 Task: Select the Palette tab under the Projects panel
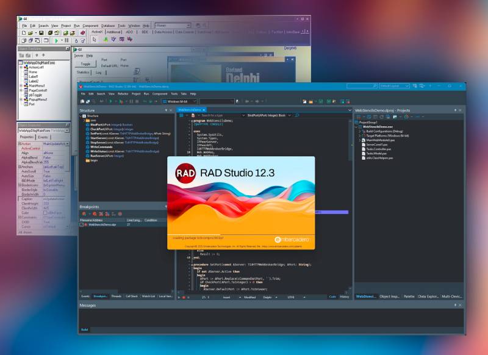click(409, 296)
